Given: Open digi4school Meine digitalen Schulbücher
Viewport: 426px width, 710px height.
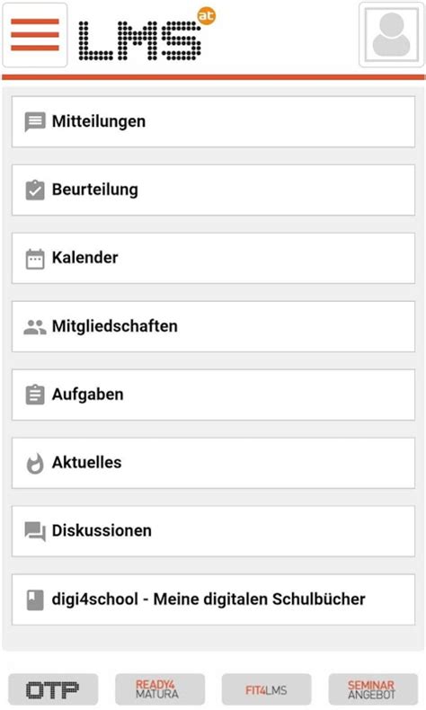Looking at the screenshot, I should [x=213, y=600].
